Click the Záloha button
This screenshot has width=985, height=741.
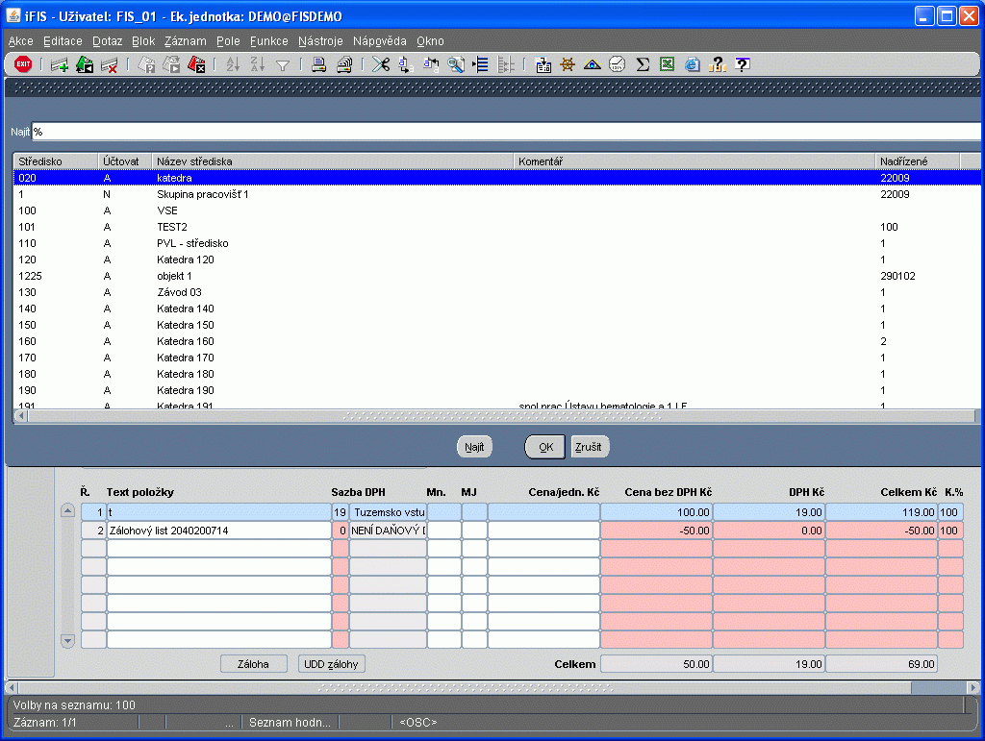pos(255,663)
